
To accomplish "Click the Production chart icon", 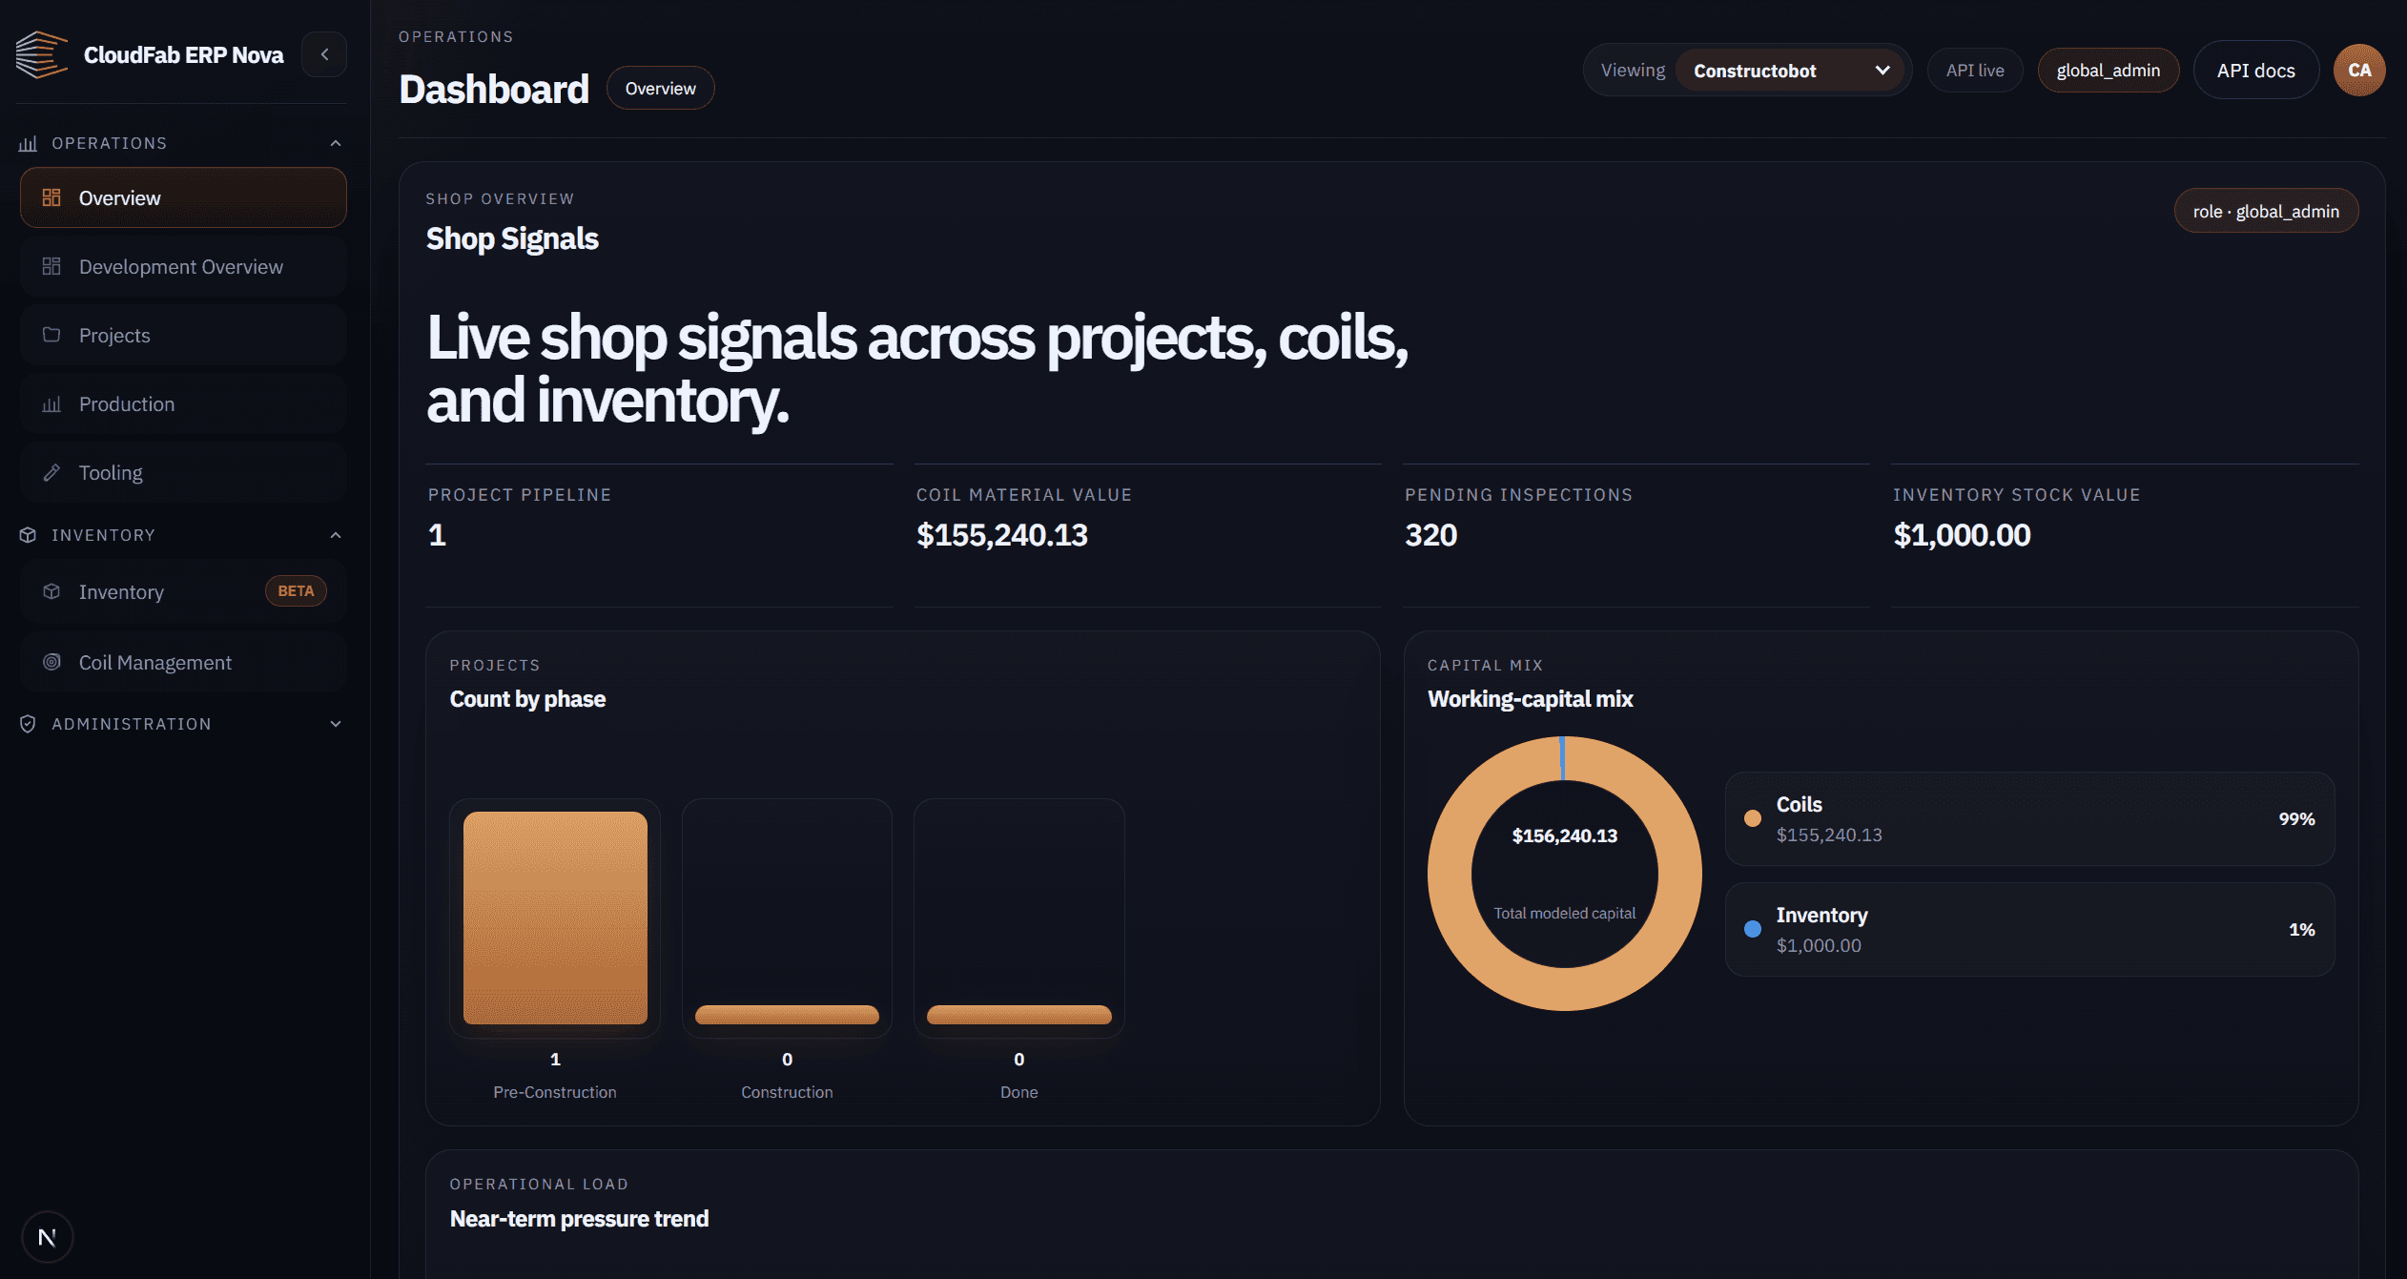I will (51, 403).
